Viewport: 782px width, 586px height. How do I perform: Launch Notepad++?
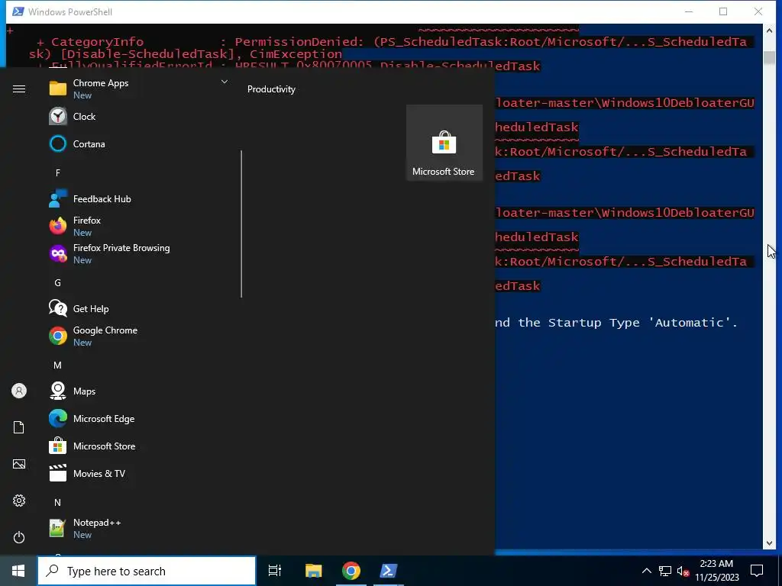pyautogui.click(x=137, y=528)
